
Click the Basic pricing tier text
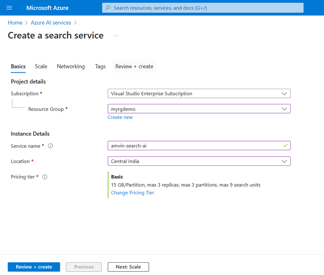click(117, 177)
